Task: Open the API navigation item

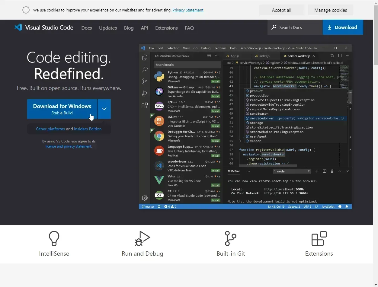Action: [x=144, y=28]
